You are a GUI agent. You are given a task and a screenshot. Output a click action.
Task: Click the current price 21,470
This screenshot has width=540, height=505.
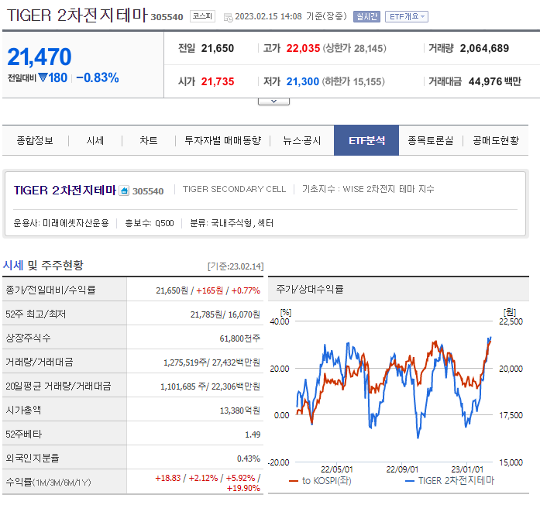[40, 57]
